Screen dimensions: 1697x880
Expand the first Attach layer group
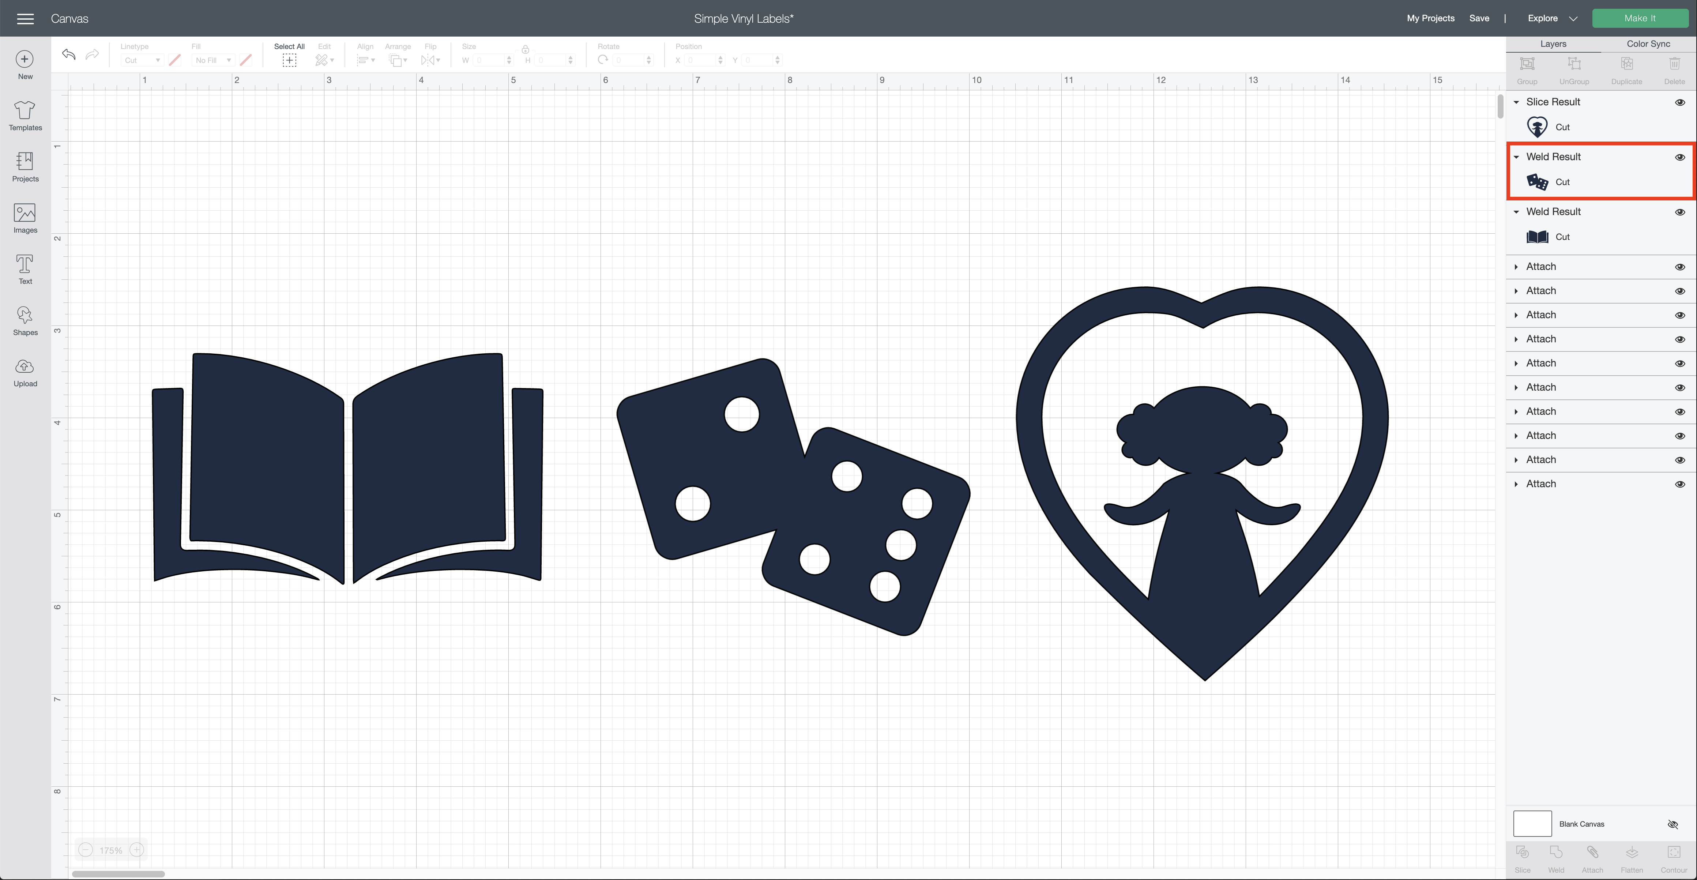pos(1516,267)
